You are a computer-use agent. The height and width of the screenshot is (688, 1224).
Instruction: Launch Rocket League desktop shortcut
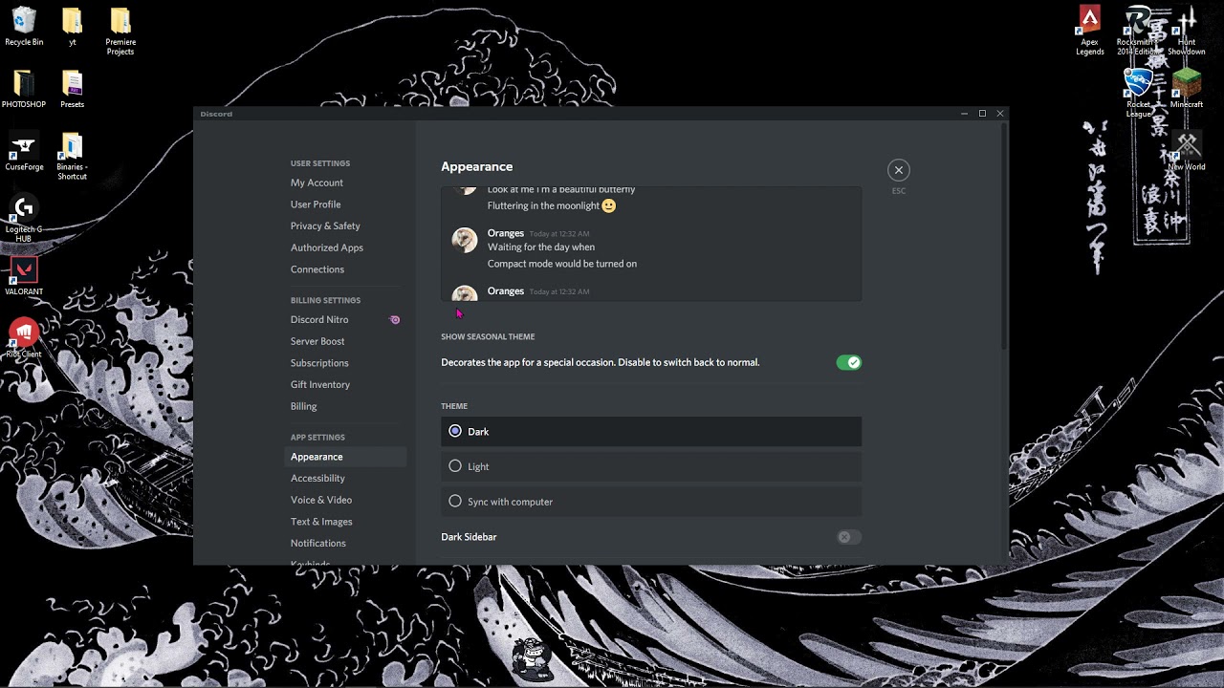tap(1138, 93)
